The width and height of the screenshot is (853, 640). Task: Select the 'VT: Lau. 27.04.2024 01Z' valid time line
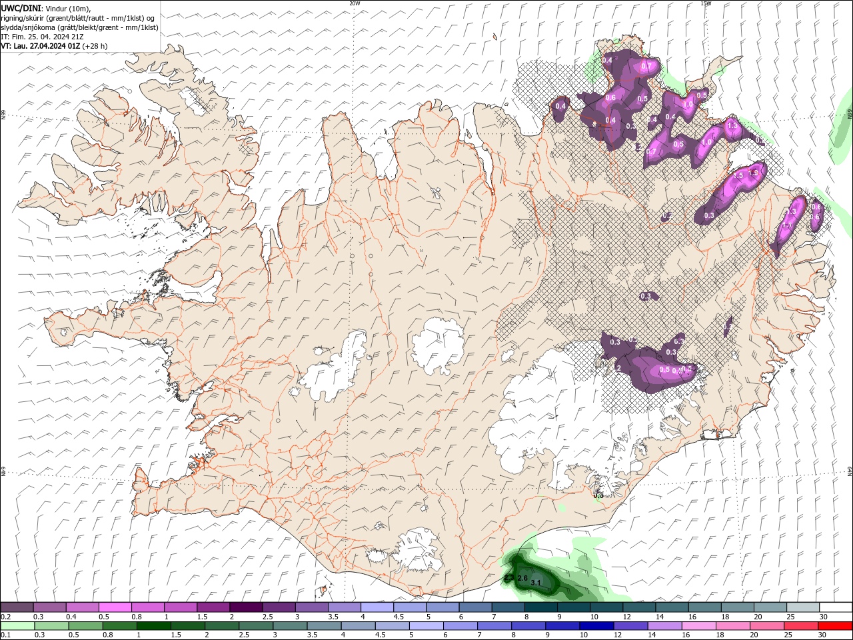point(41,46)
